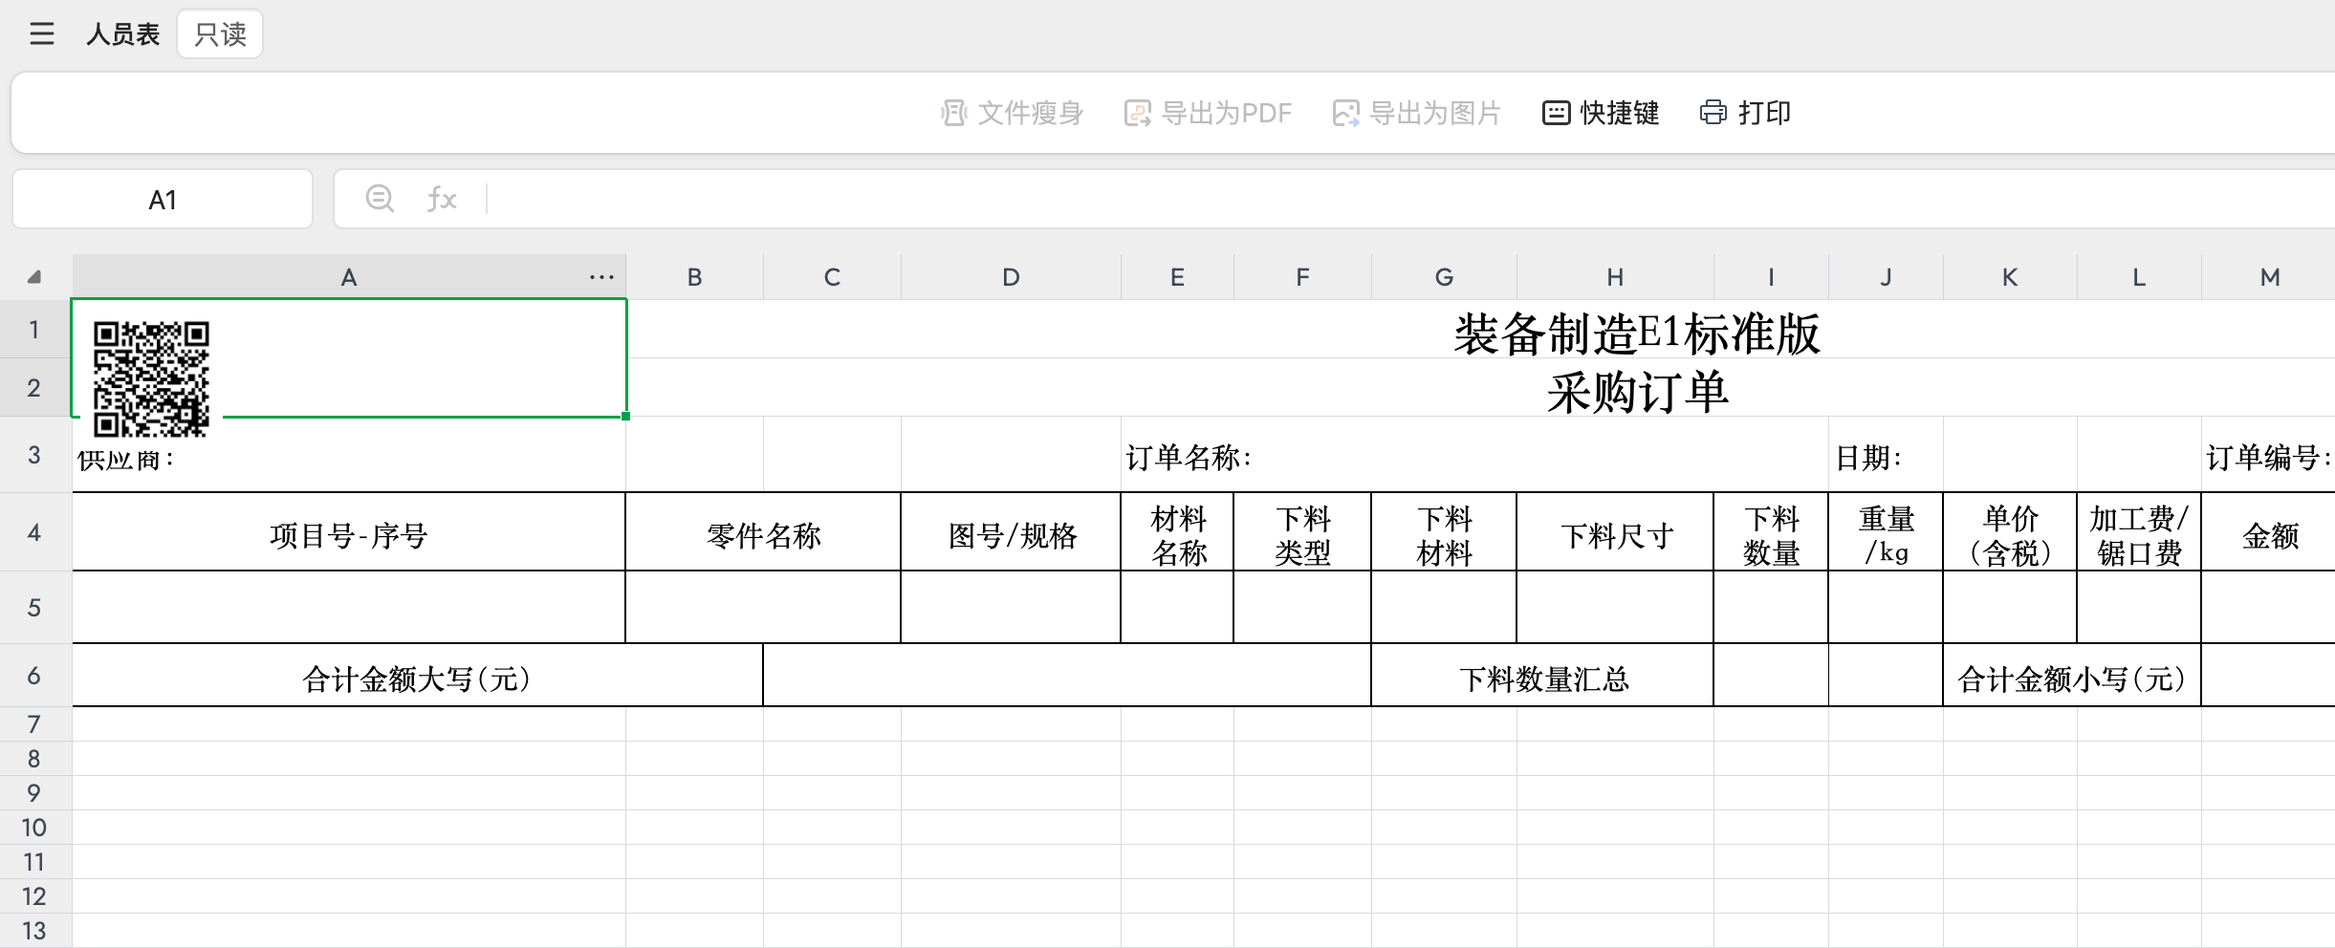Click the 打印 printer icon
This screenshot has height=948, width=2335.
(1713, 113)
